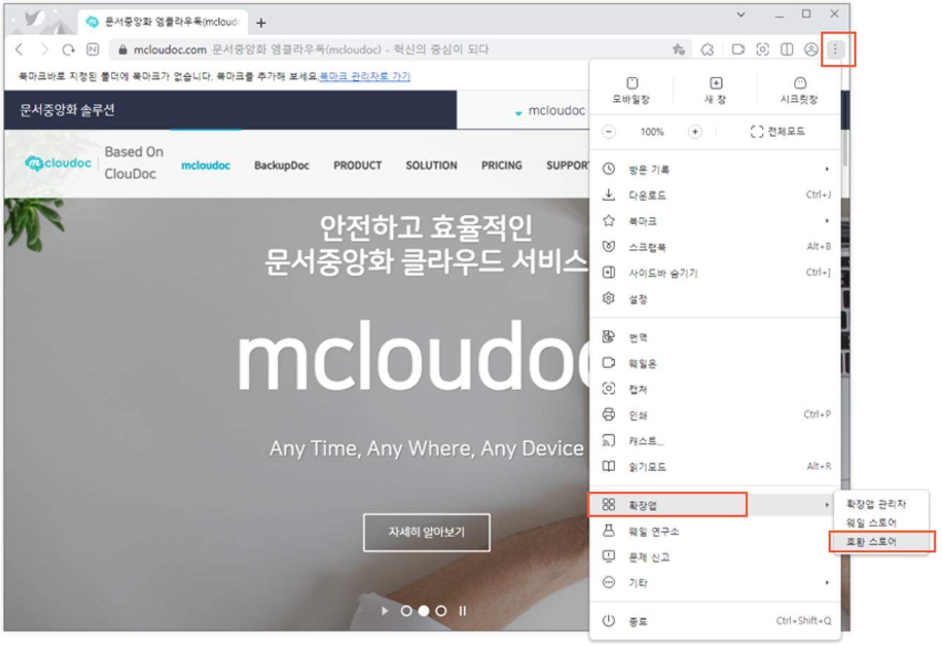
Task: Open the mcloudoc navigation link
Action: tap(205, 166)
